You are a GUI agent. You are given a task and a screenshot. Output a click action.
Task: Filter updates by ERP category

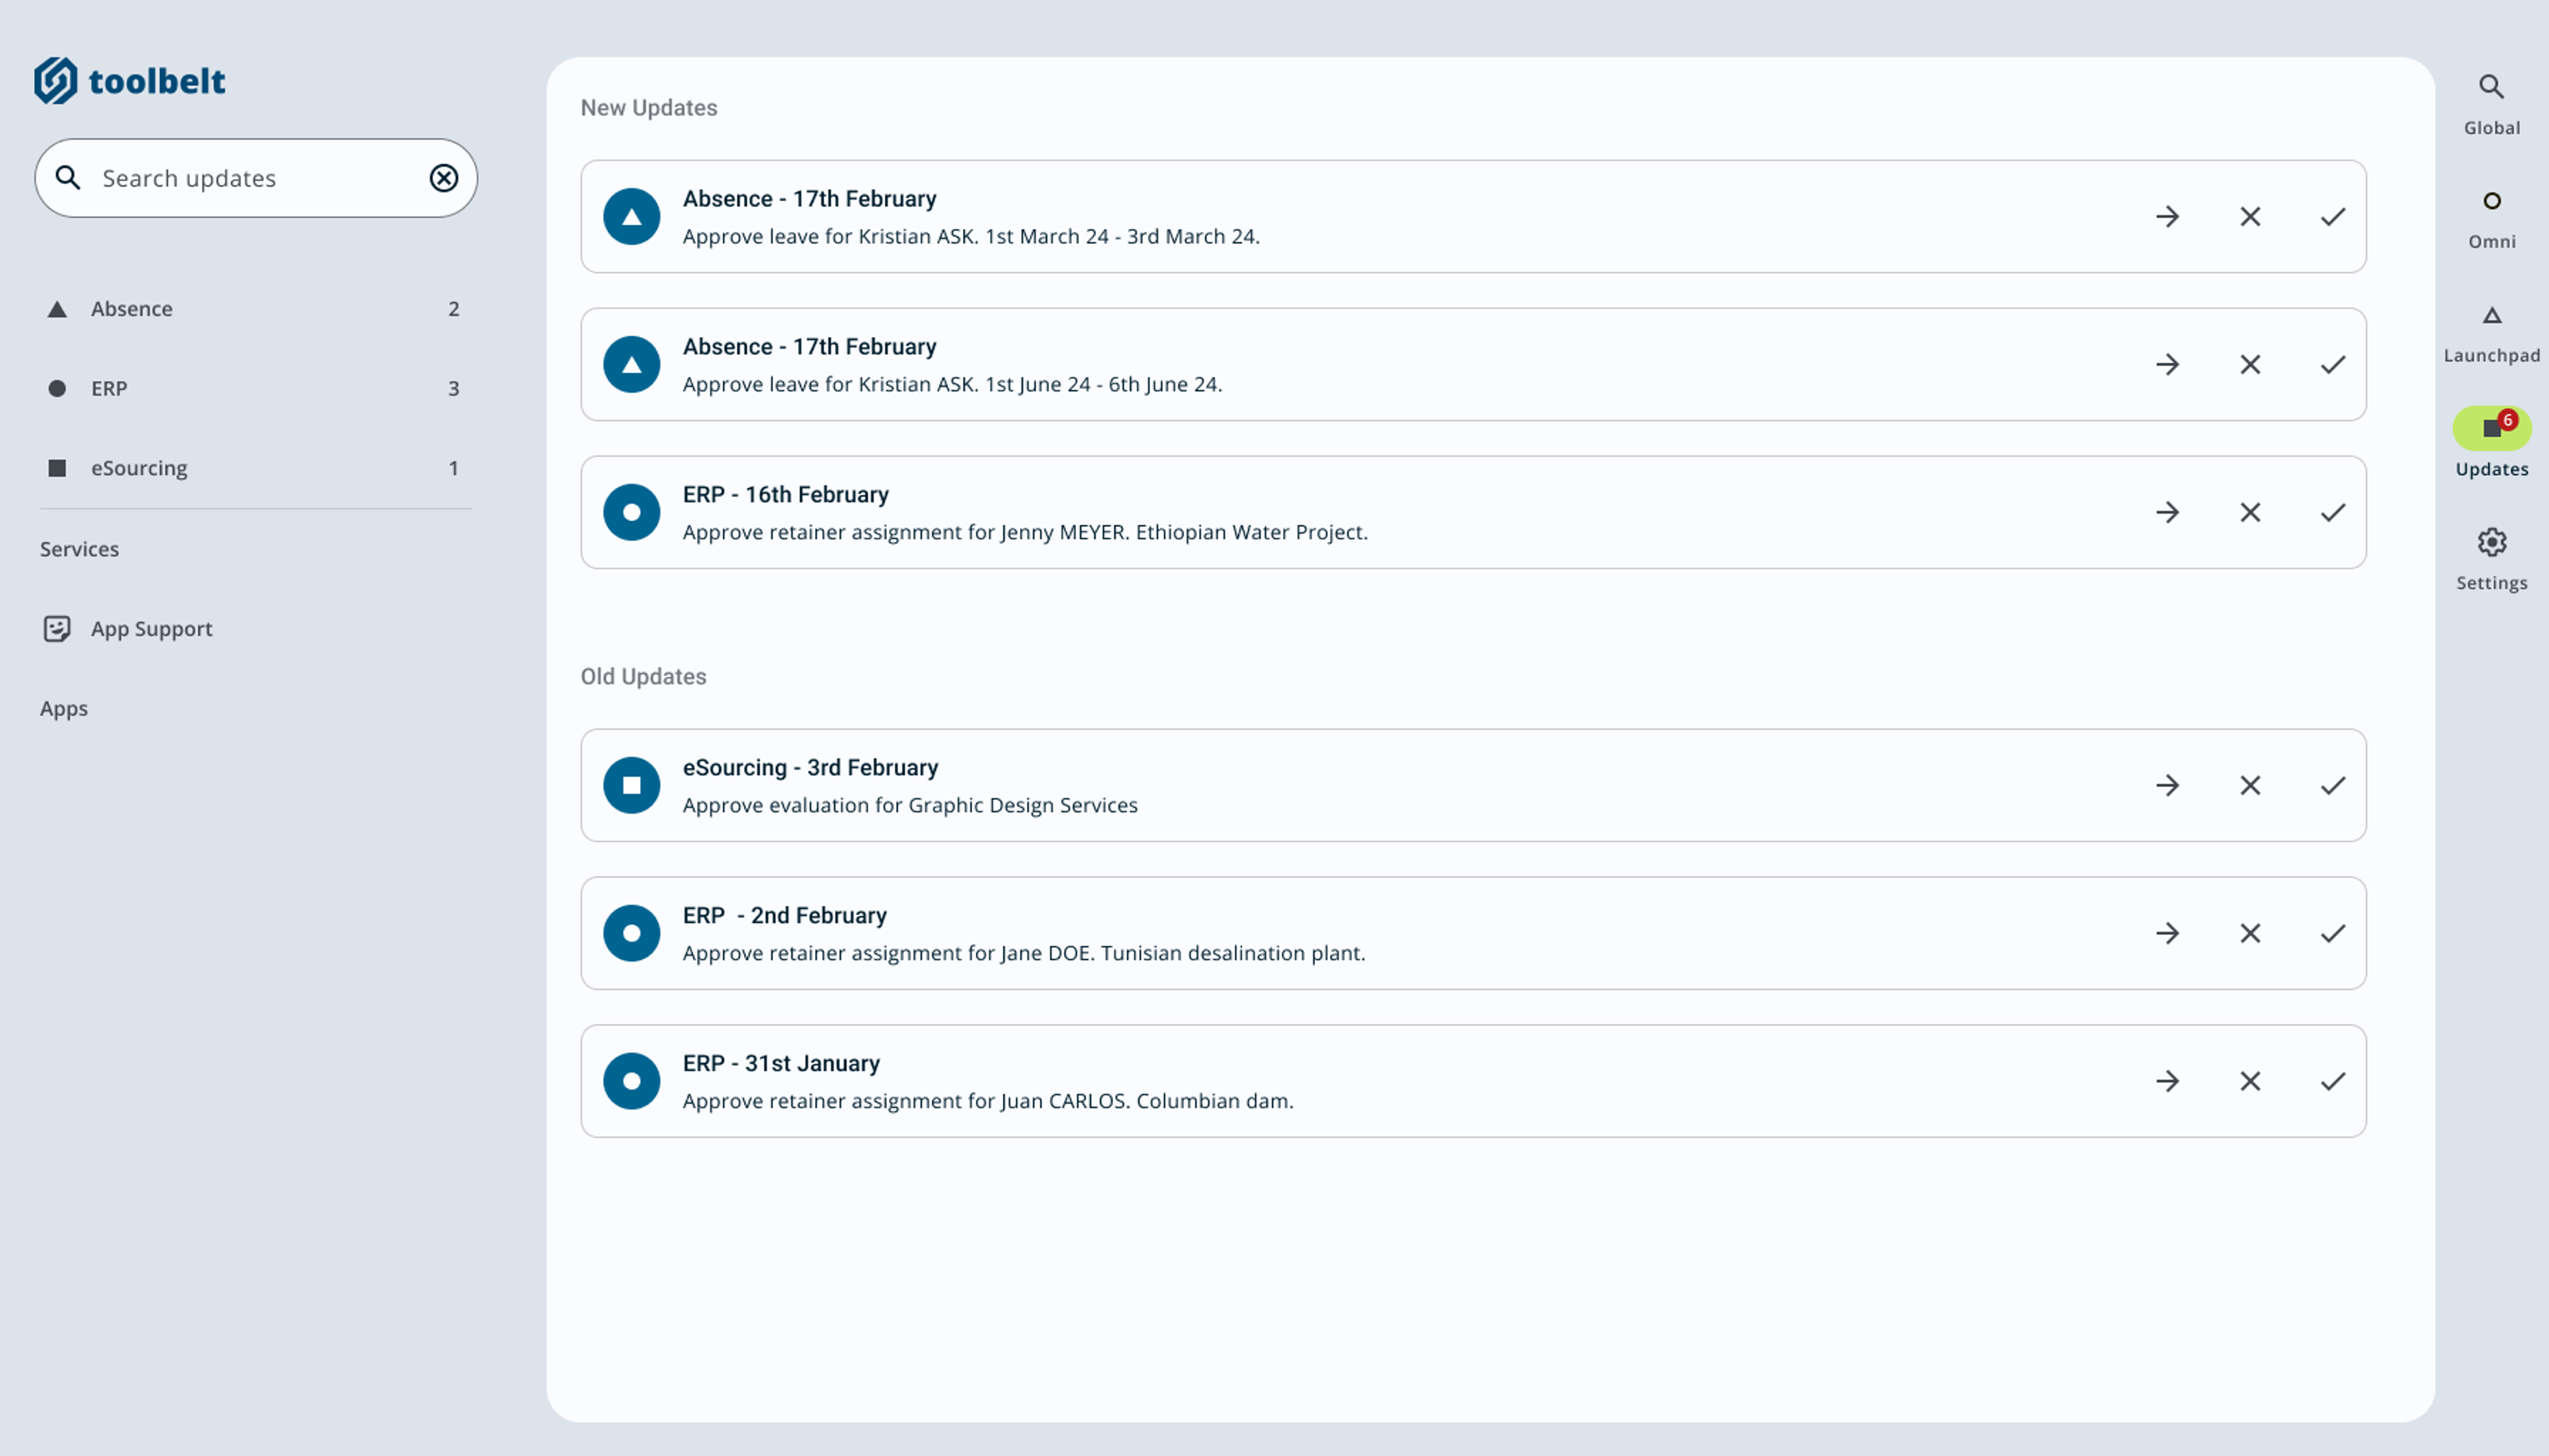(109, 388)
